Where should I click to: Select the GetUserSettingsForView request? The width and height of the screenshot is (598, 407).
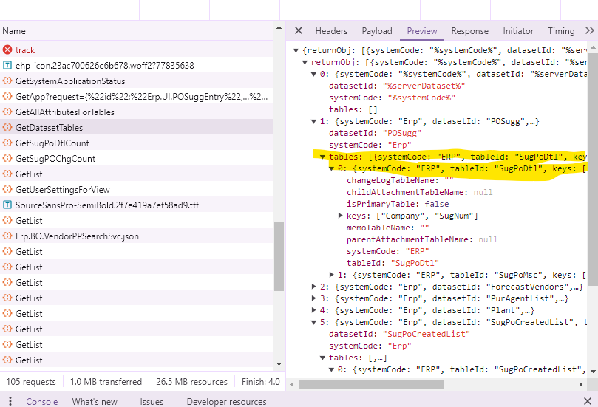coord(136,189)
